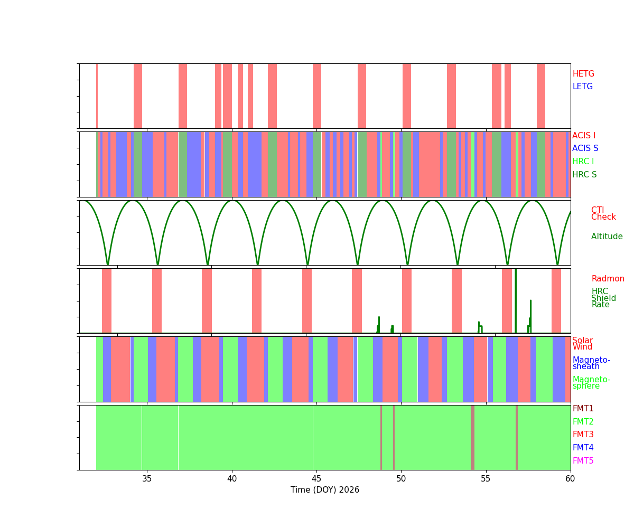Click the HETG legend label
This screenshot has width=634, height=528.
click(x=583, y=74)
